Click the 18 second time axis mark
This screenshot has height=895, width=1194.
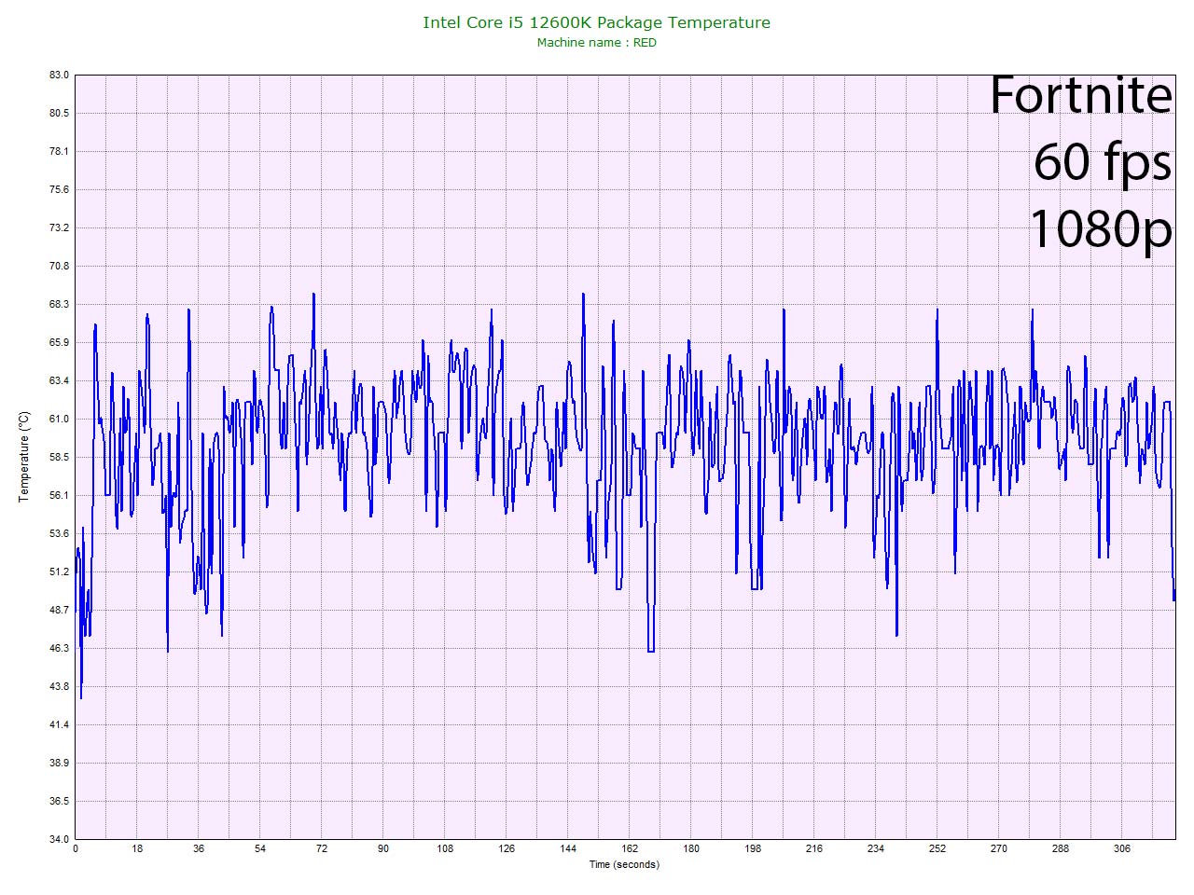(x=137, y=849)
